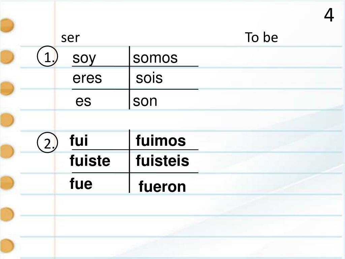Click the word 'es' in table
Image resolution: width=345 pixels, height=259 pixels.
pyautogui.click(x=83, y=101)
